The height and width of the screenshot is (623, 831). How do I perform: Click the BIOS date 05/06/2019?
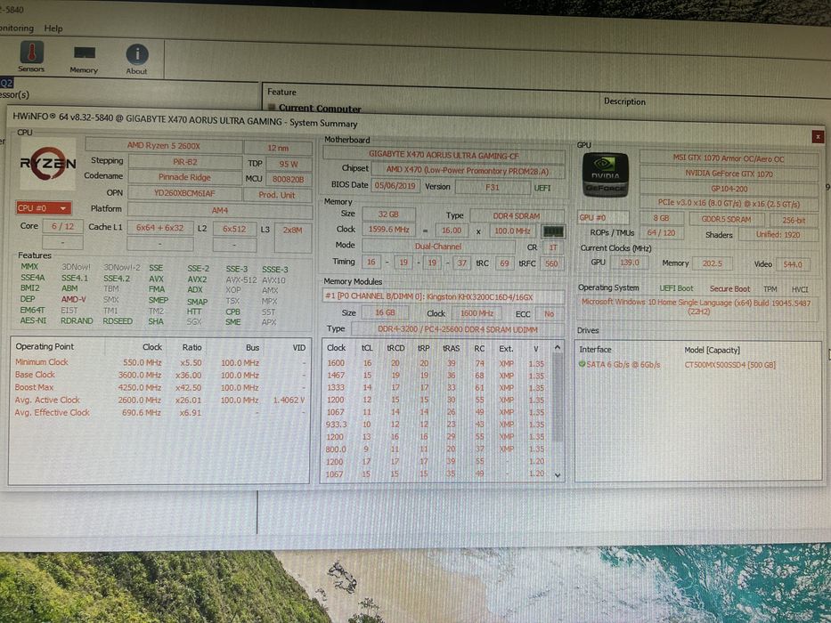(x=395, y=186)
